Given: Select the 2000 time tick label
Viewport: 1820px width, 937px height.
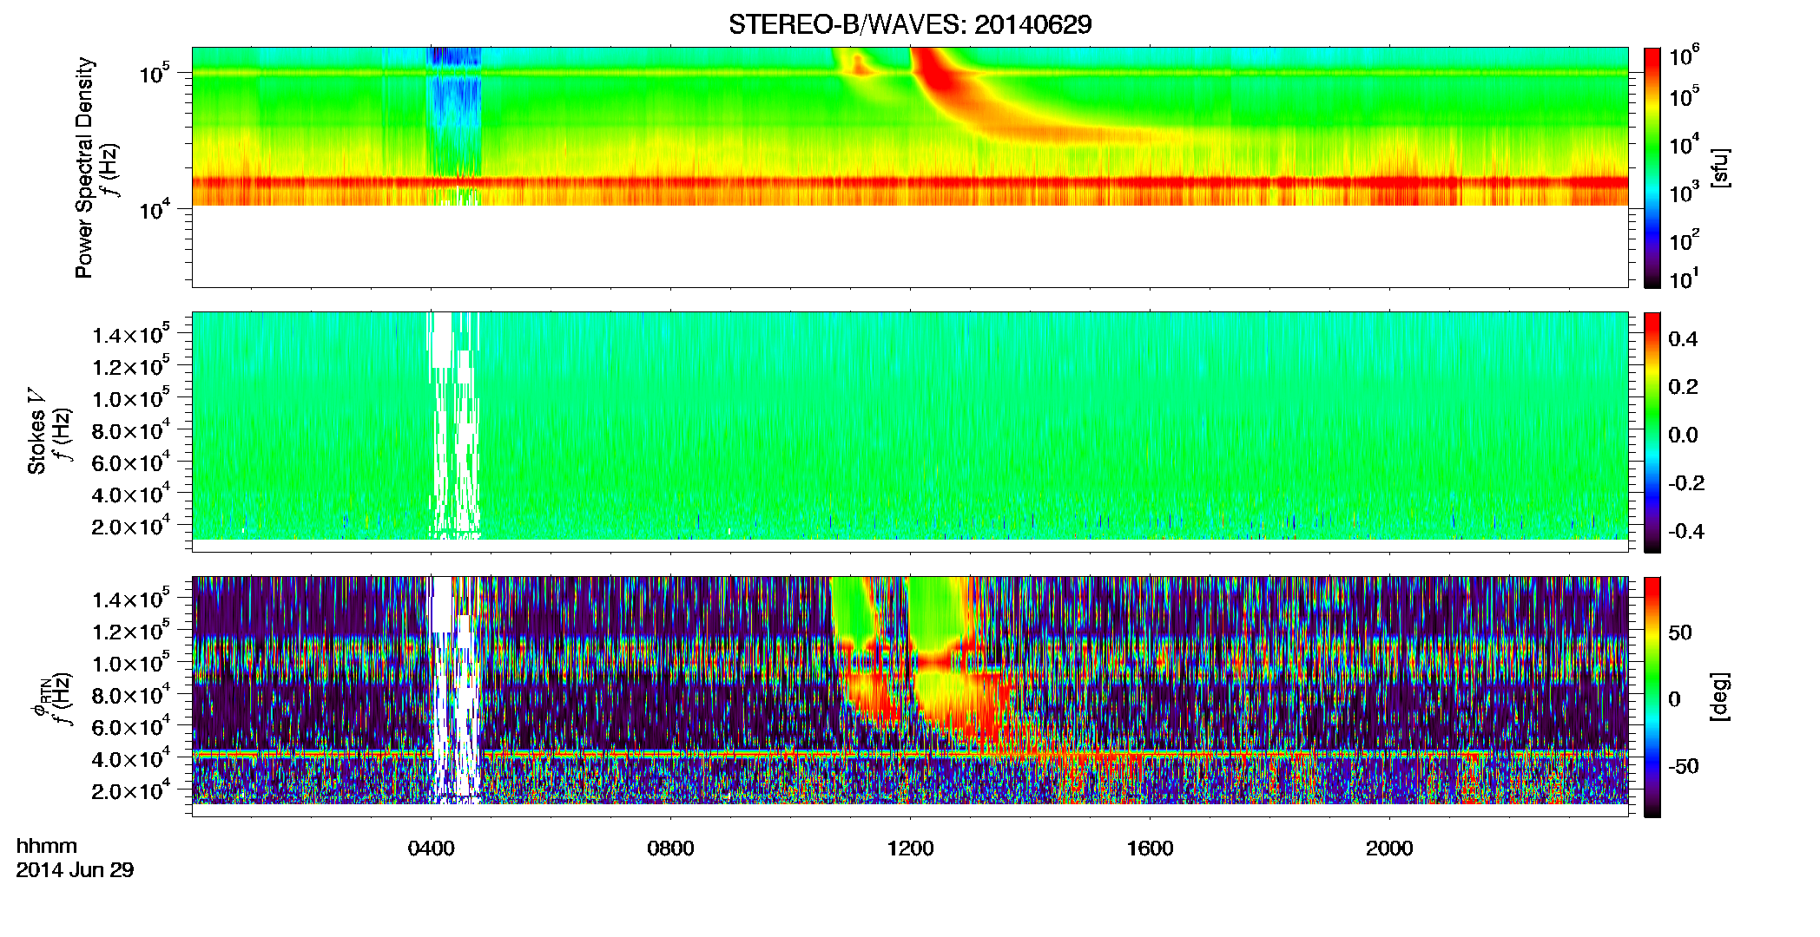Looking at the screenshot, I should (1389, 848).
